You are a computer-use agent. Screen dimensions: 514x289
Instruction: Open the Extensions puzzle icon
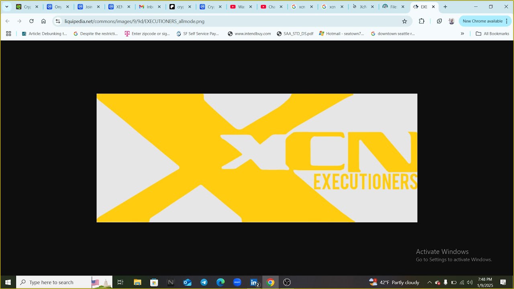pyautogui.click(x=422, y=21)
